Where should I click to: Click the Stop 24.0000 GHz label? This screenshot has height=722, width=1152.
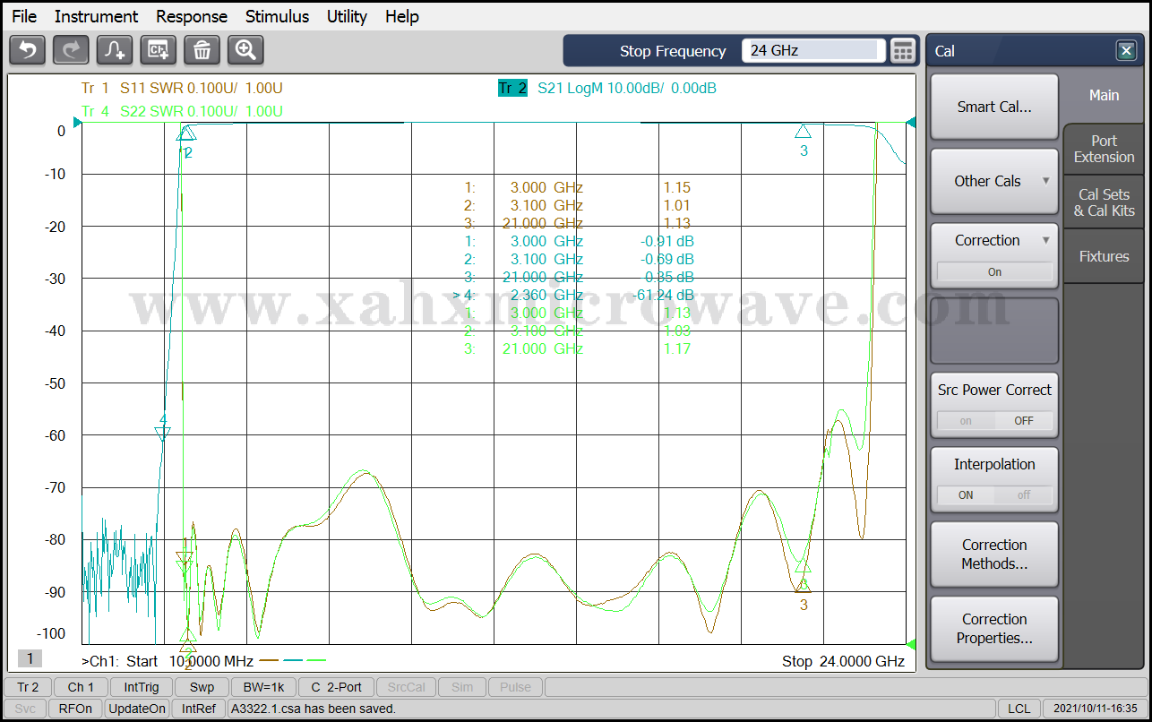click(843, 661)
